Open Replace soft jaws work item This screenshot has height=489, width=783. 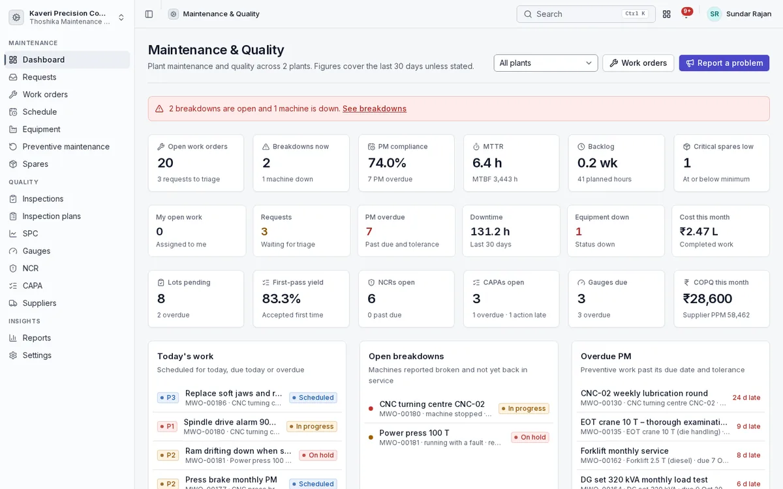(247, 398)
